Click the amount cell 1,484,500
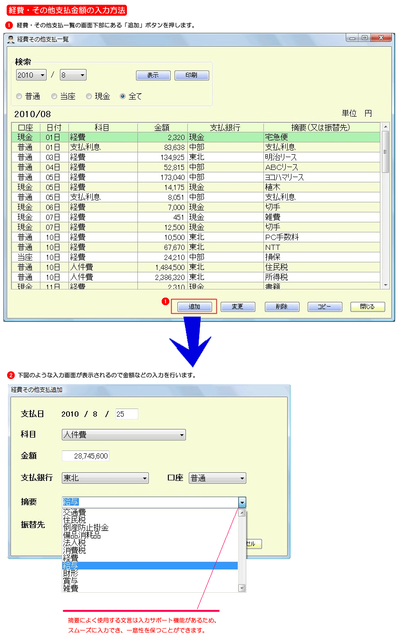This screenshot has height=638, width=398. pyautogui.click(x=163, y=267)
